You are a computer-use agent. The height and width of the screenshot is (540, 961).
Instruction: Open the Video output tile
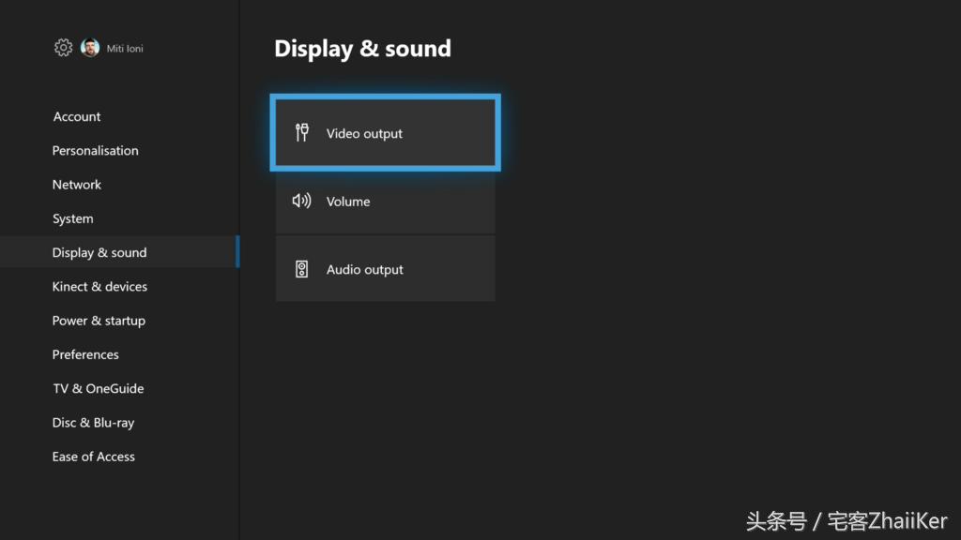[x=386, y=133]
